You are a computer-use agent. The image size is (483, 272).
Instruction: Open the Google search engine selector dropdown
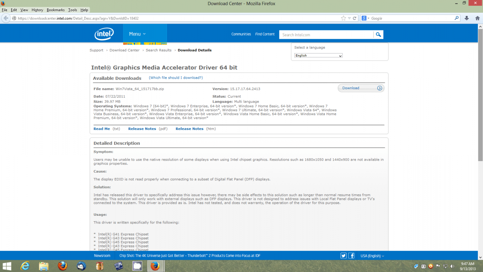tap(366, 18)
